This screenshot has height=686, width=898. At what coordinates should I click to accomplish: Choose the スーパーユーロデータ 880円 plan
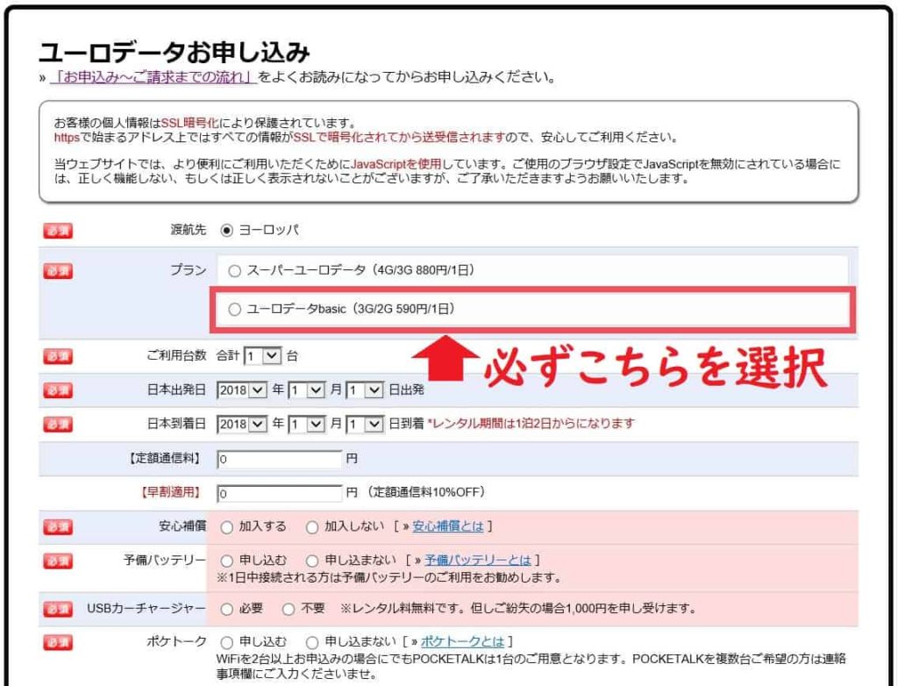tap(234, 271)
